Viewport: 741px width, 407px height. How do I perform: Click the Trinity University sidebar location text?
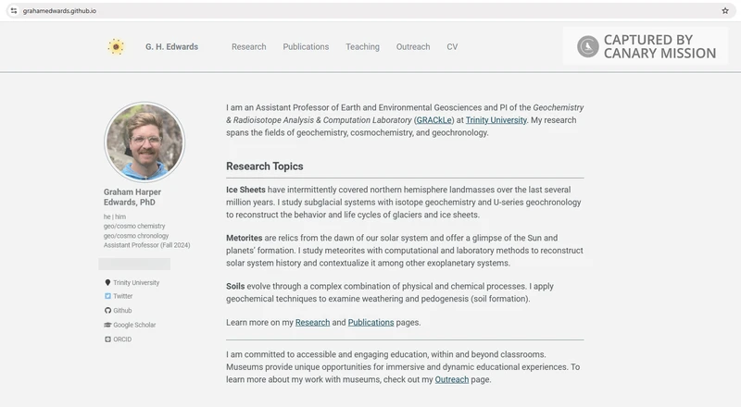point(136,282)
